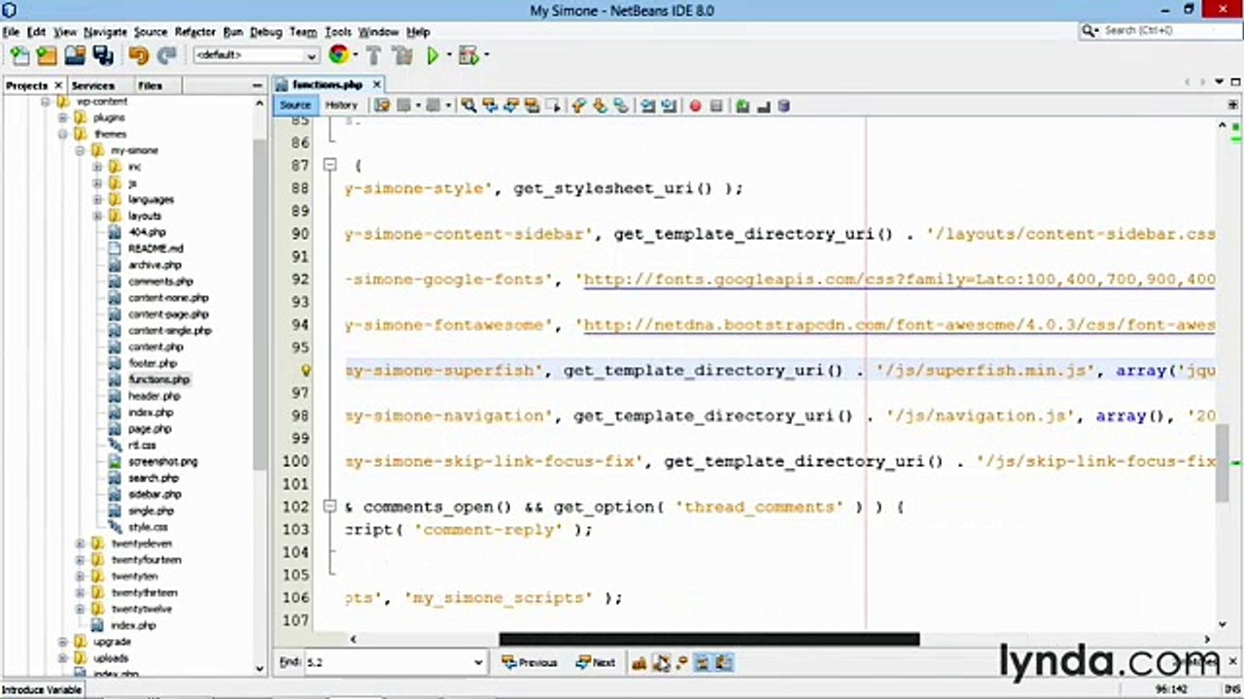This screenshot has height=699, width=1244.
Task: Switch to the Files tab
Action: tap(150, 85)
